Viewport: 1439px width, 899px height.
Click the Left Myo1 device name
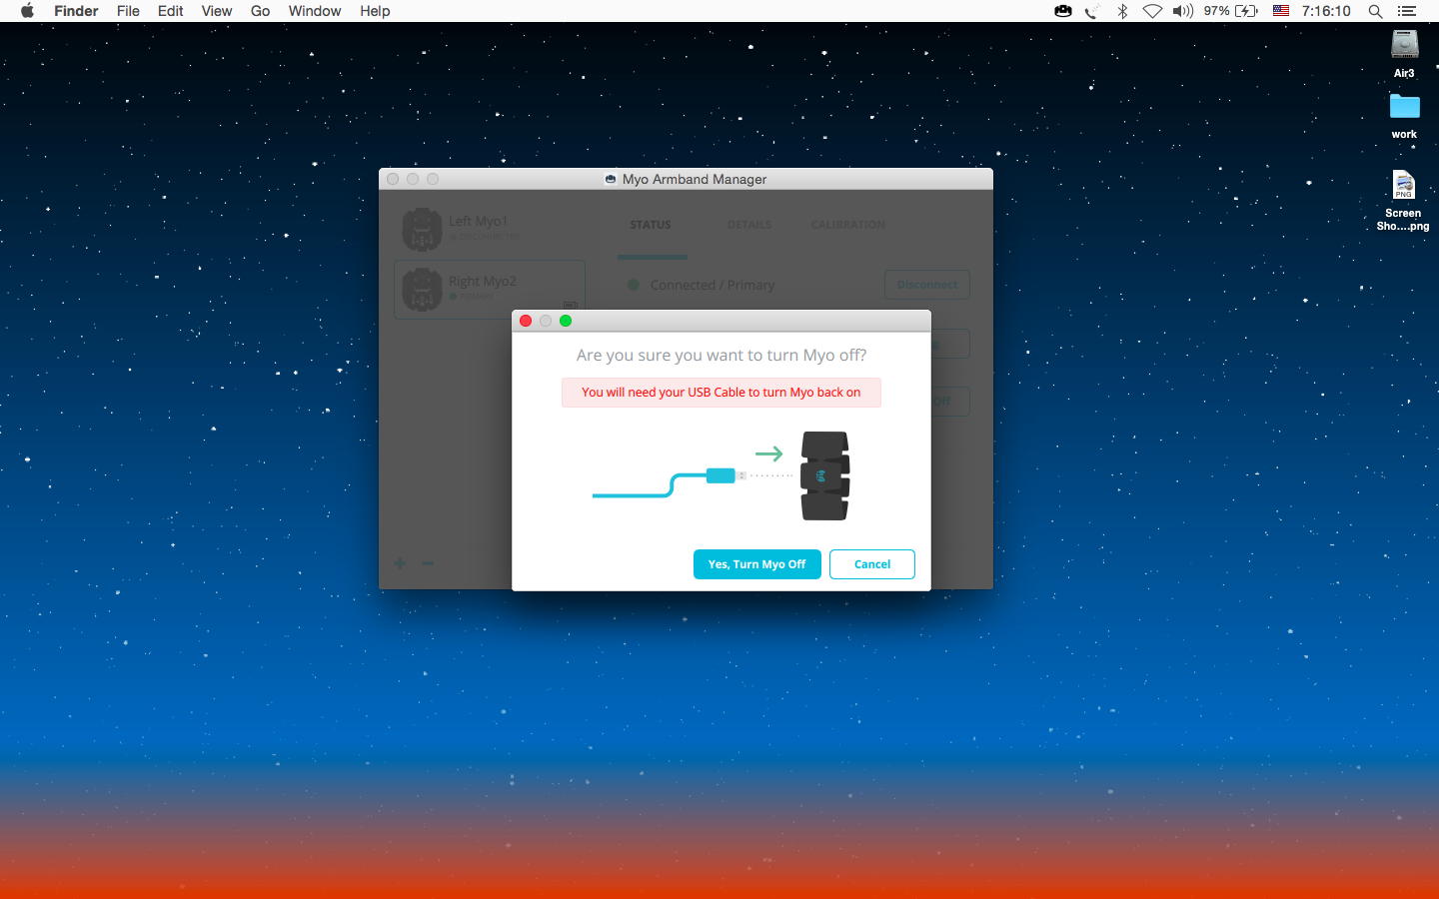pyautogui.click(x=478, y=221)
